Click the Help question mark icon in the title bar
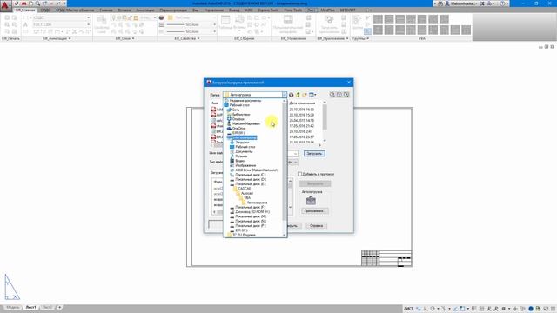The image size is (557, 313). 503,3
